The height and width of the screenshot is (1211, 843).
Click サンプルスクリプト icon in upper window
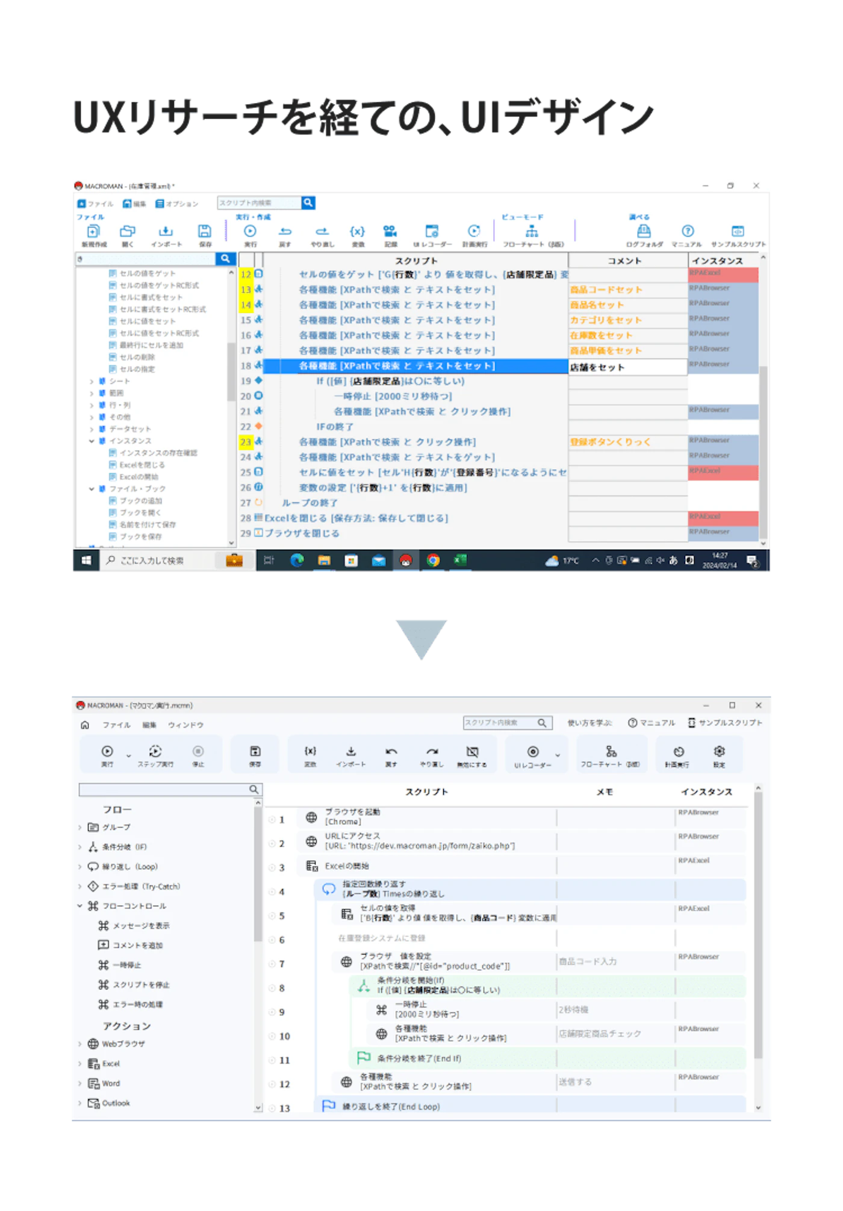pos(738,231)
